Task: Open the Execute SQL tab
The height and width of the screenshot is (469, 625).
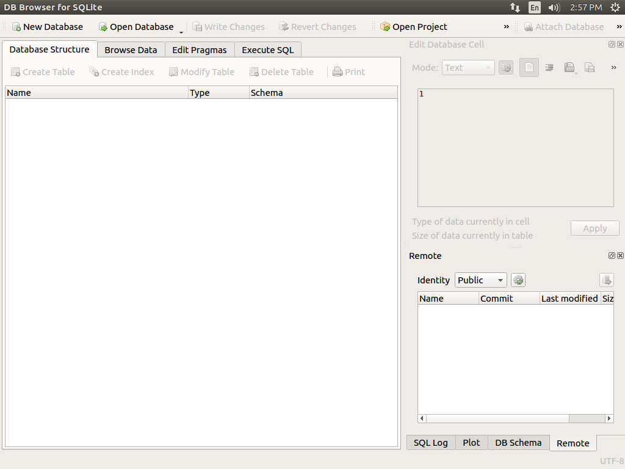Action: [268, 50]
